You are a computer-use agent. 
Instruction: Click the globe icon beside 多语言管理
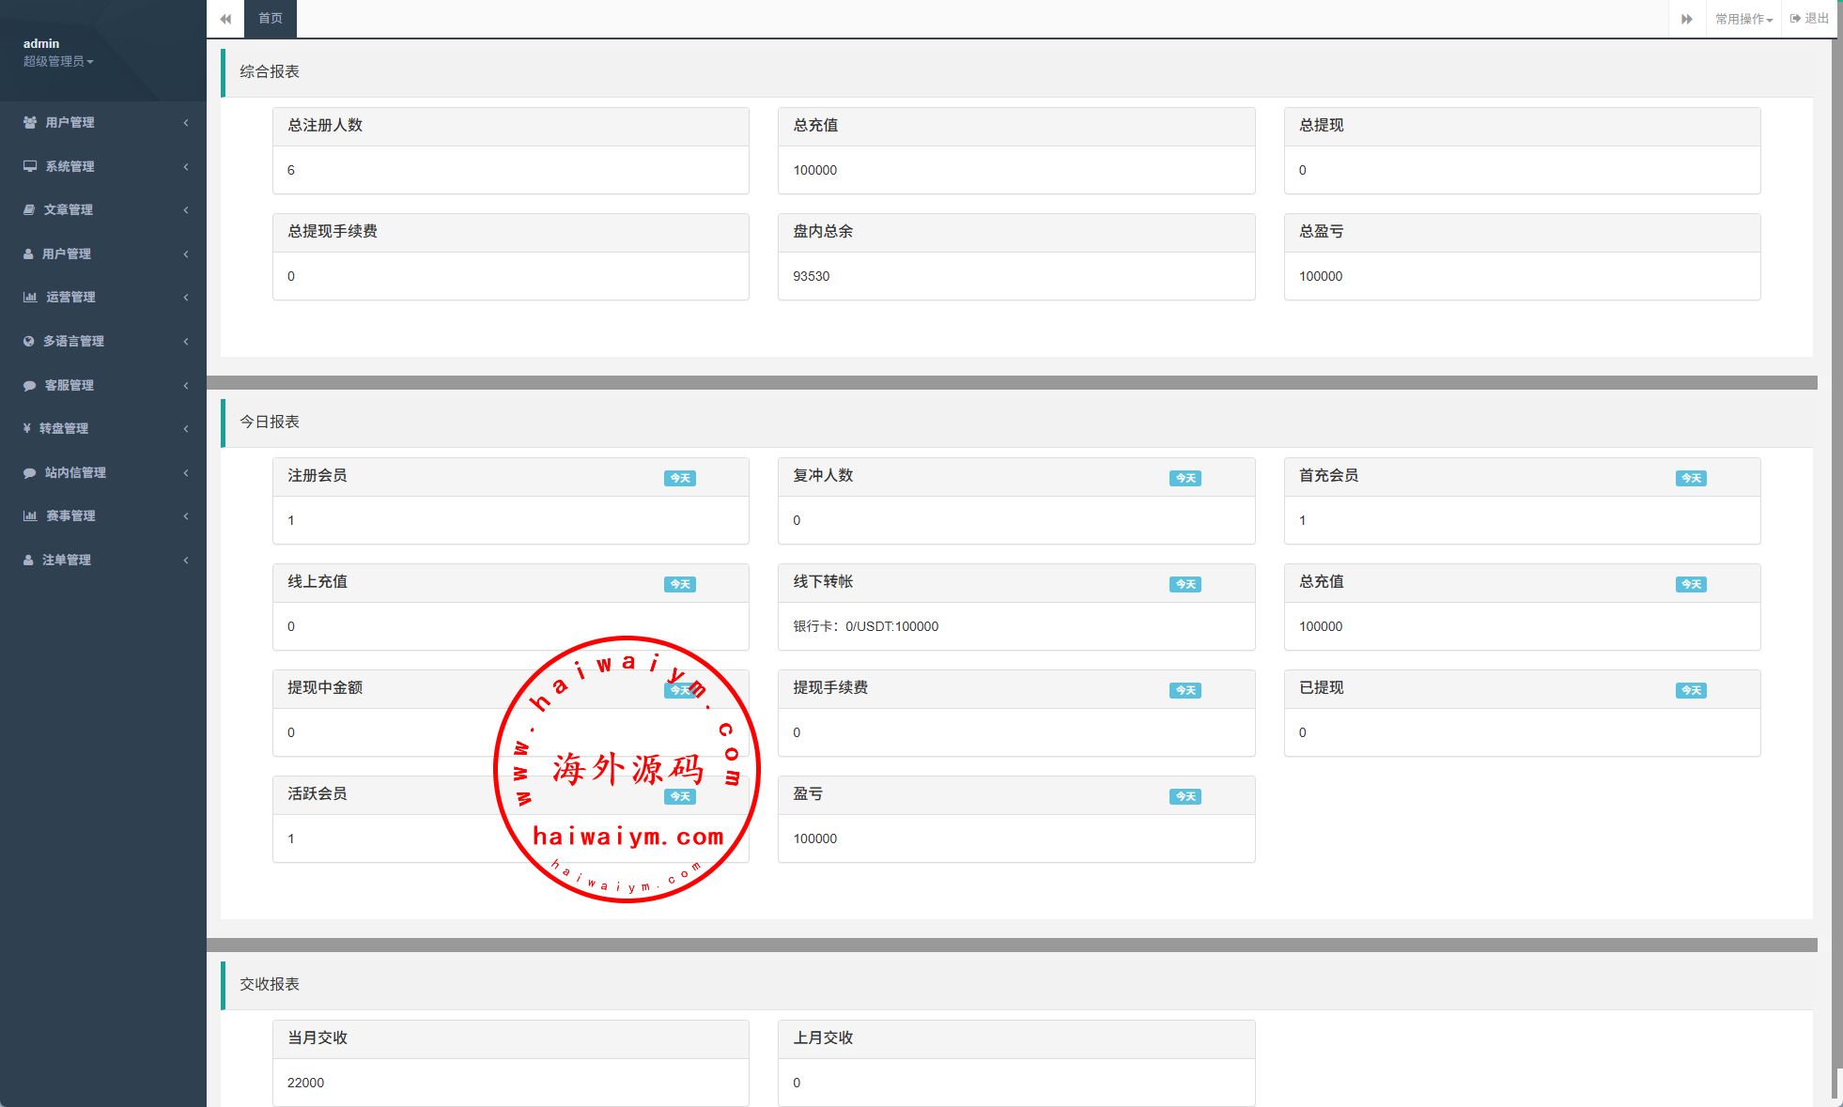pos(29,341)
